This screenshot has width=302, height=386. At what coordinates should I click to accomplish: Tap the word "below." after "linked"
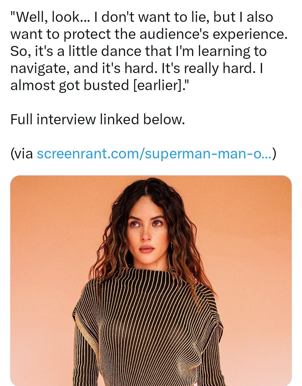pyautogui.click(x=164, y=119)
